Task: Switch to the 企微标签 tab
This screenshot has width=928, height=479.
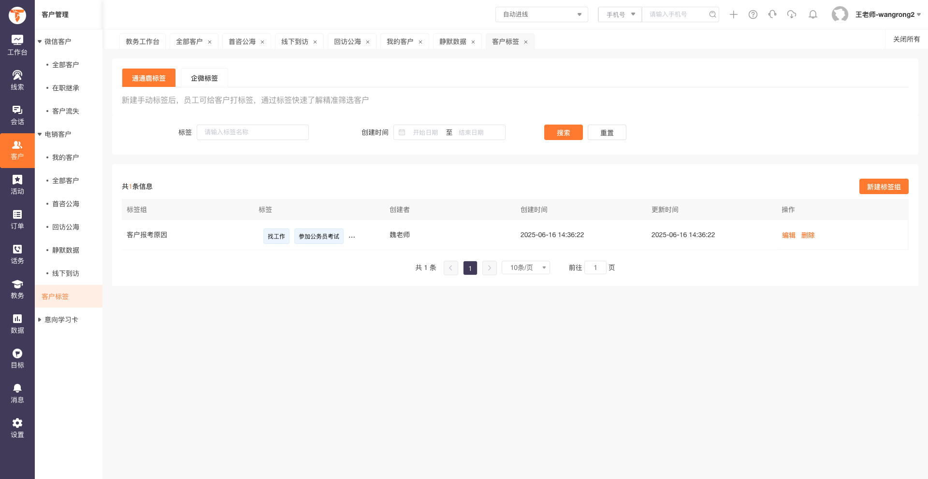Action: [x=204, y=78]
